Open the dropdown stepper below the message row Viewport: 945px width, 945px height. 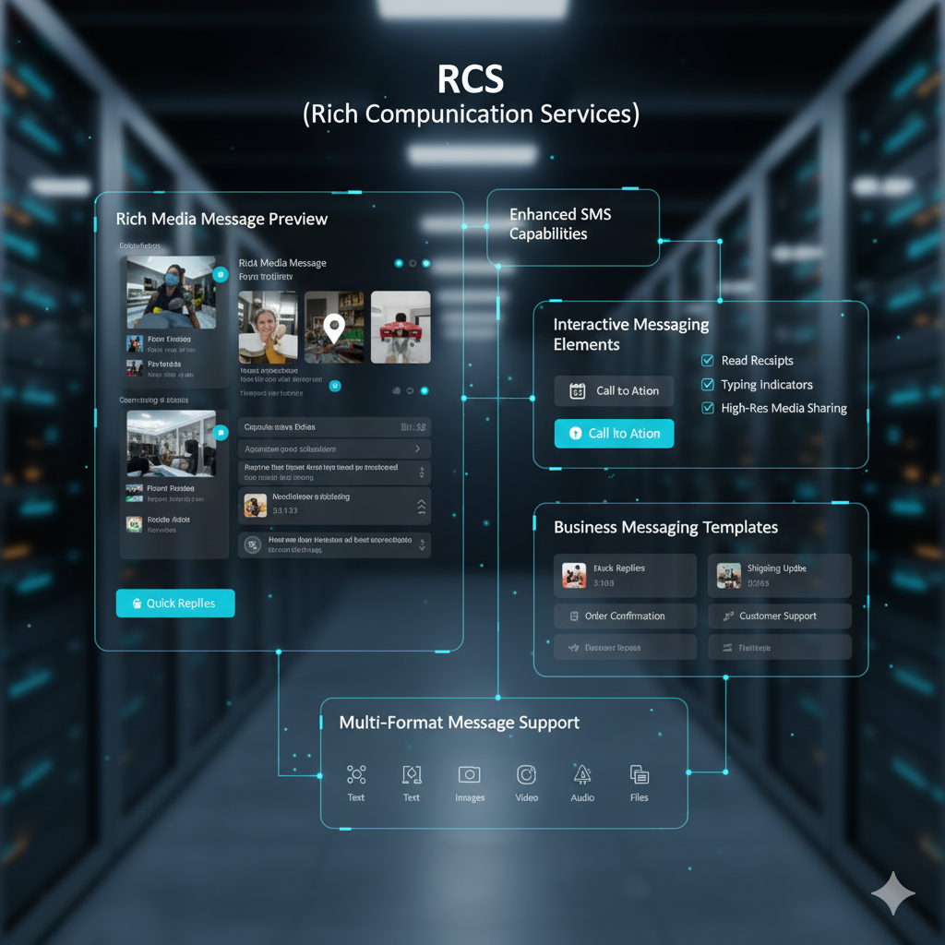[423, 544]
